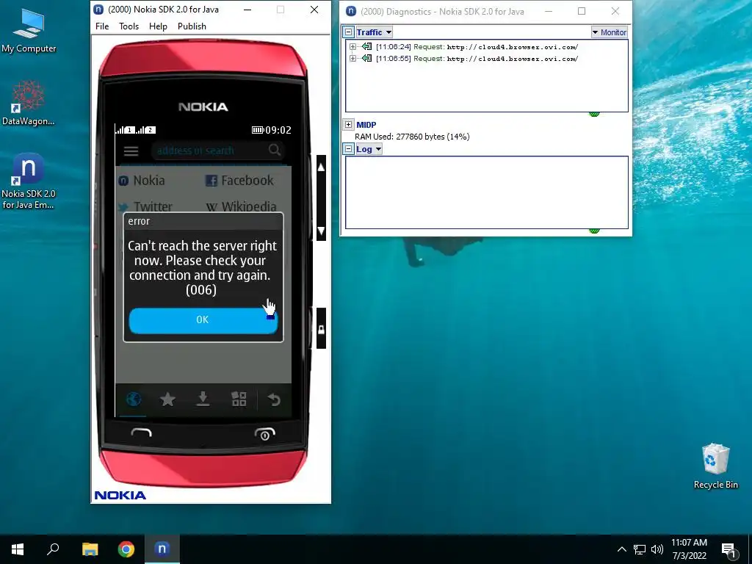
Task: Open the Twitter shortcut link
Action: (x=145, y=206)
